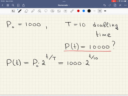Select the Lasso selection tool
Viewport: 128px width, 96px height.
click(x=46, y=11)
